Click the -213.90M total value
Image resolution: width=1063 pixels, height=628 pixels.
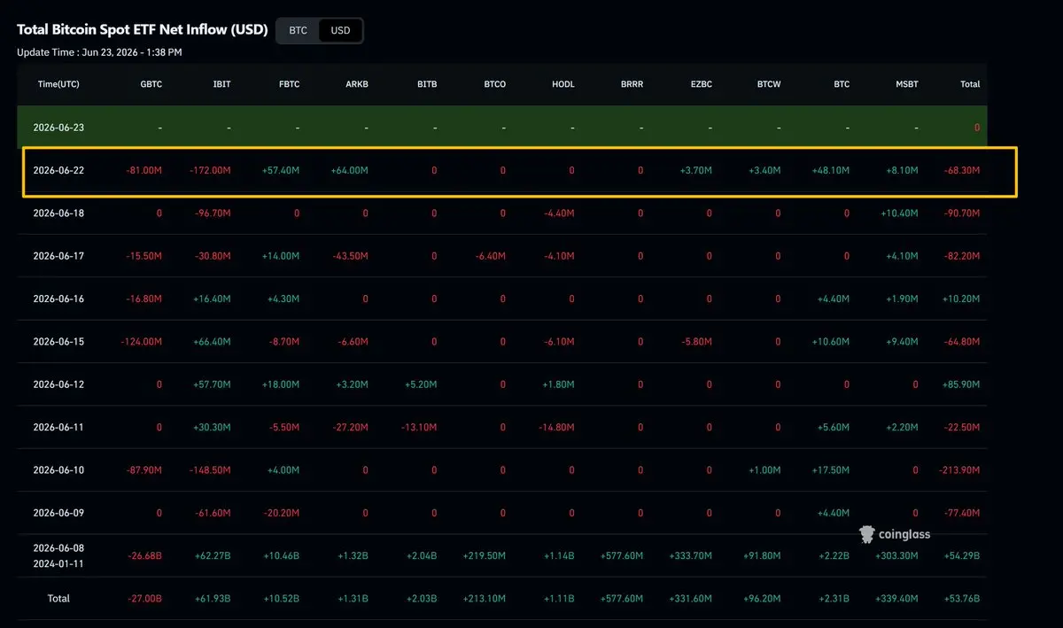pyautogui.click(x=959, y=469)
